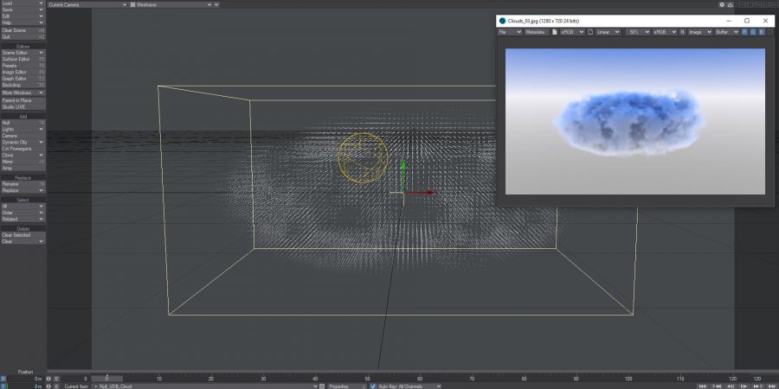This screenshot has height=389, width=779.
Task: Click the Metadata button
Action: [536, 32]
